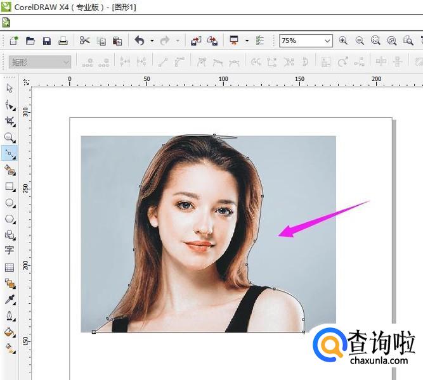Click the Zoom Out button in toolbar
This screenshot has width=423, height=380.
[x=360, y=41]
